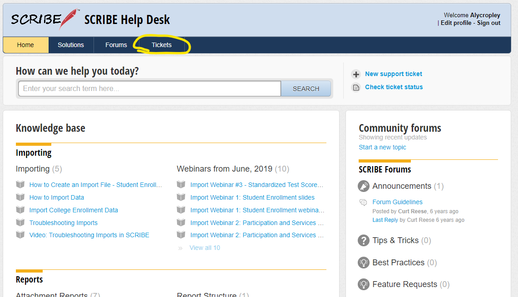Click book icon beside How to Import Data

pos(20,197)
